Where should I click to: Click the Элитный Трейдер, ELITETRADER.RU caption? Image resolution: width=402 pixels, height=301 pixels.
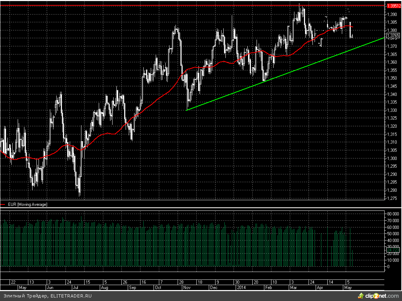pos(47,296)
